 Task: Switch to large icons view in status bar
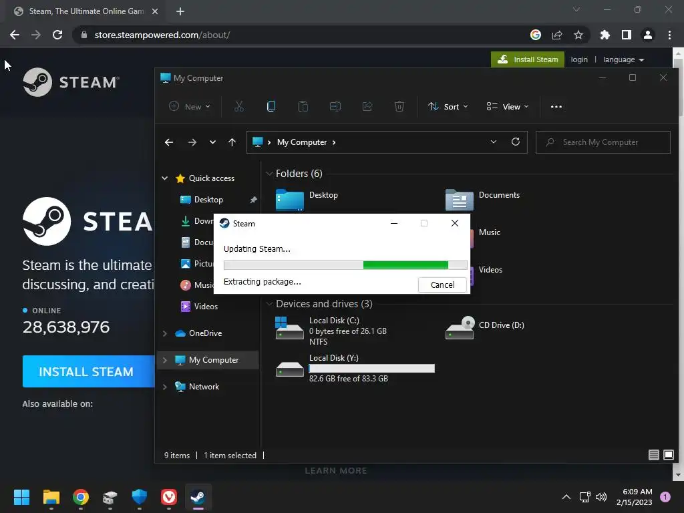point(668,455)
